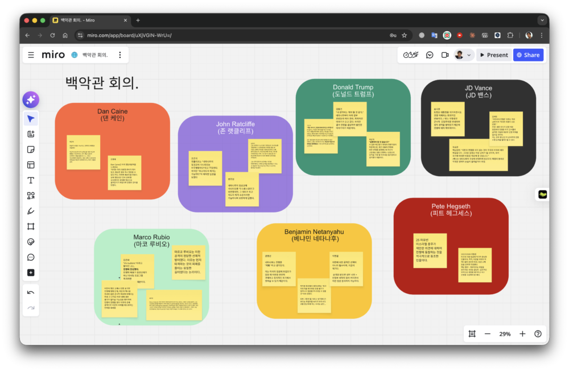Select the Text tool
The height and width of the screenshot is (371, 569).
click(x=31, y=180)
